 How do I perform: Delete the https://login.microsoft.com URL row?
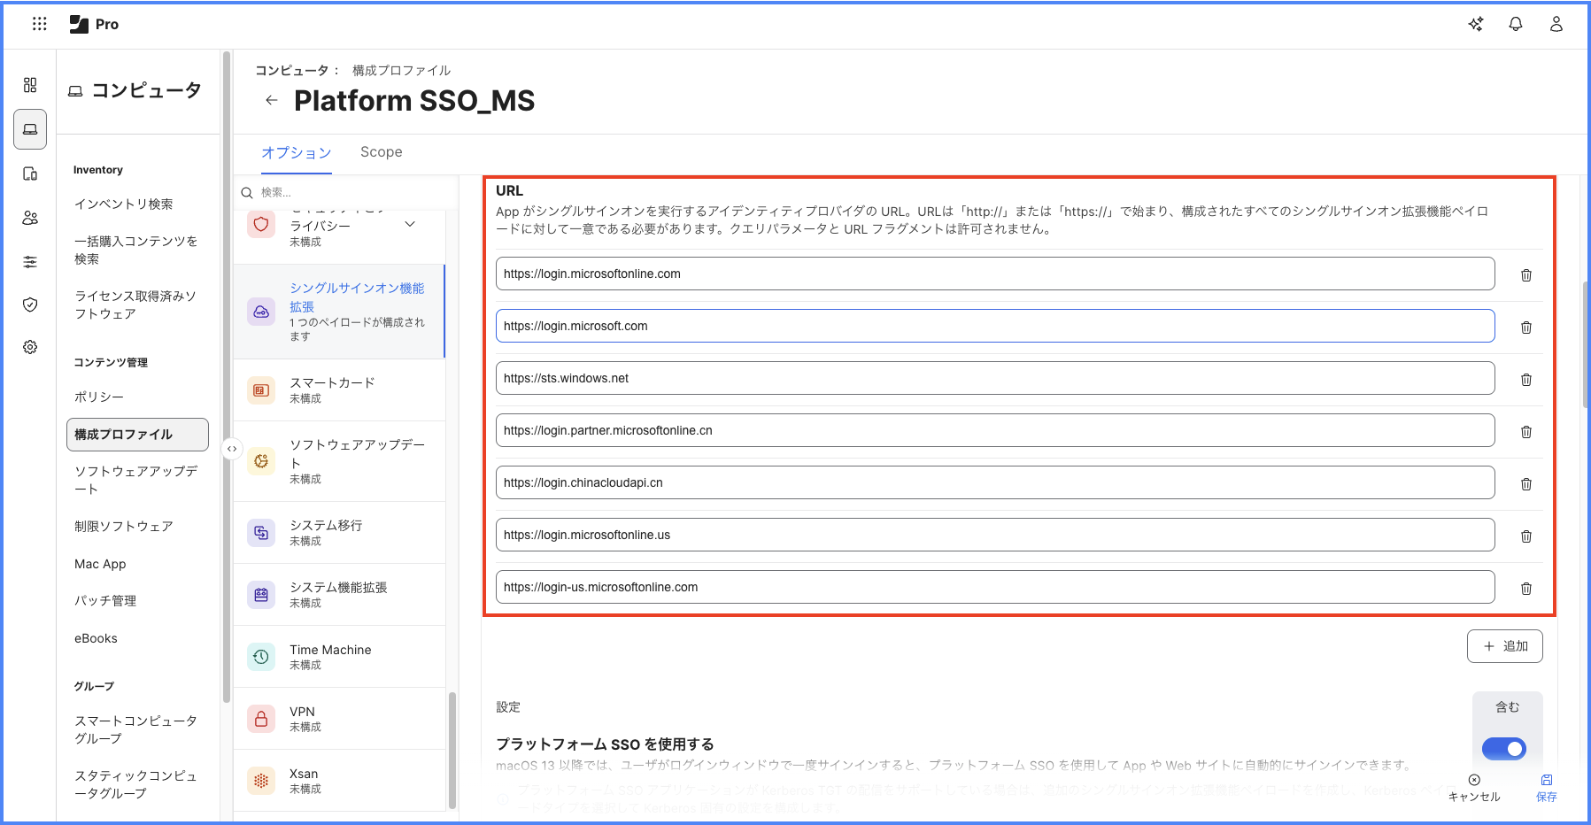[1526, 328]
